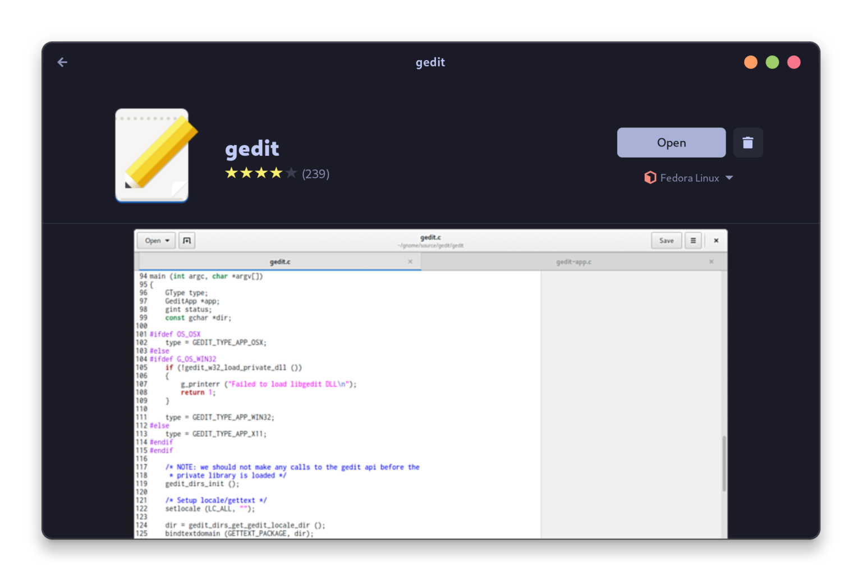Viewport: 862px width, 581px height.
Task: Select the gedit.c tab
Action: 279,261
